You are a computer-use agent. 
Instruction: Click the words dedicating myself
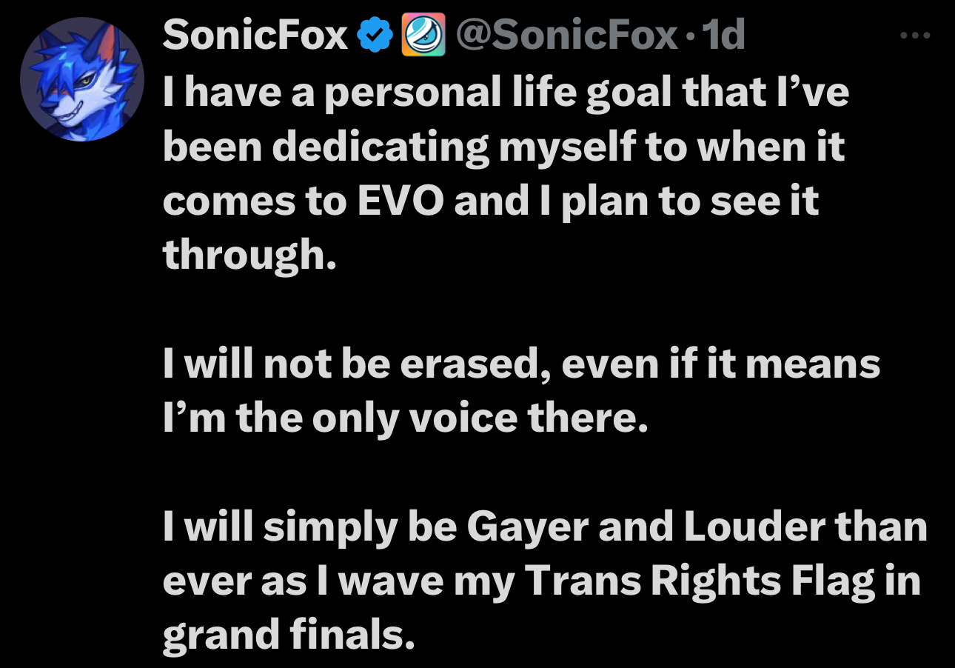tap(455, 147)
